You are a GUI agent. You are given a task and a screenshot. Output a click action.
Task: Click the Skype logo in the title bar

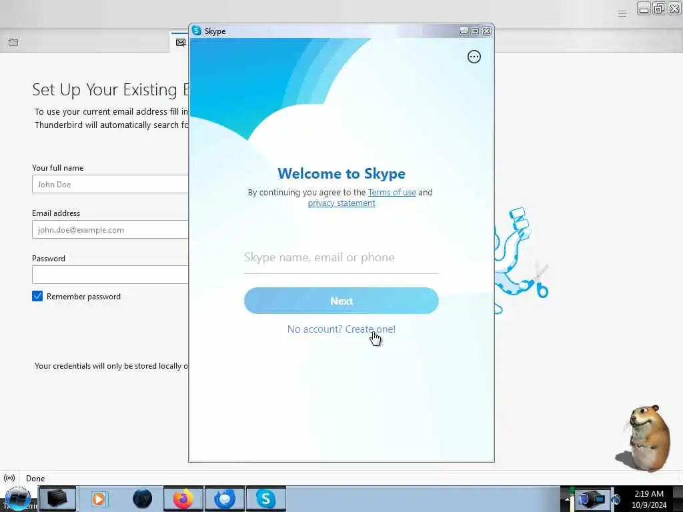[x=197, y=31]
